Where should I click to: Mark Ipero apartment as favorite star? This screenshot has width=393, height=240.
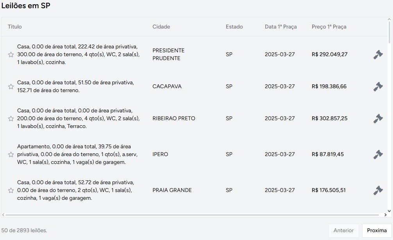pyautogui.click(x=11, y=155)
